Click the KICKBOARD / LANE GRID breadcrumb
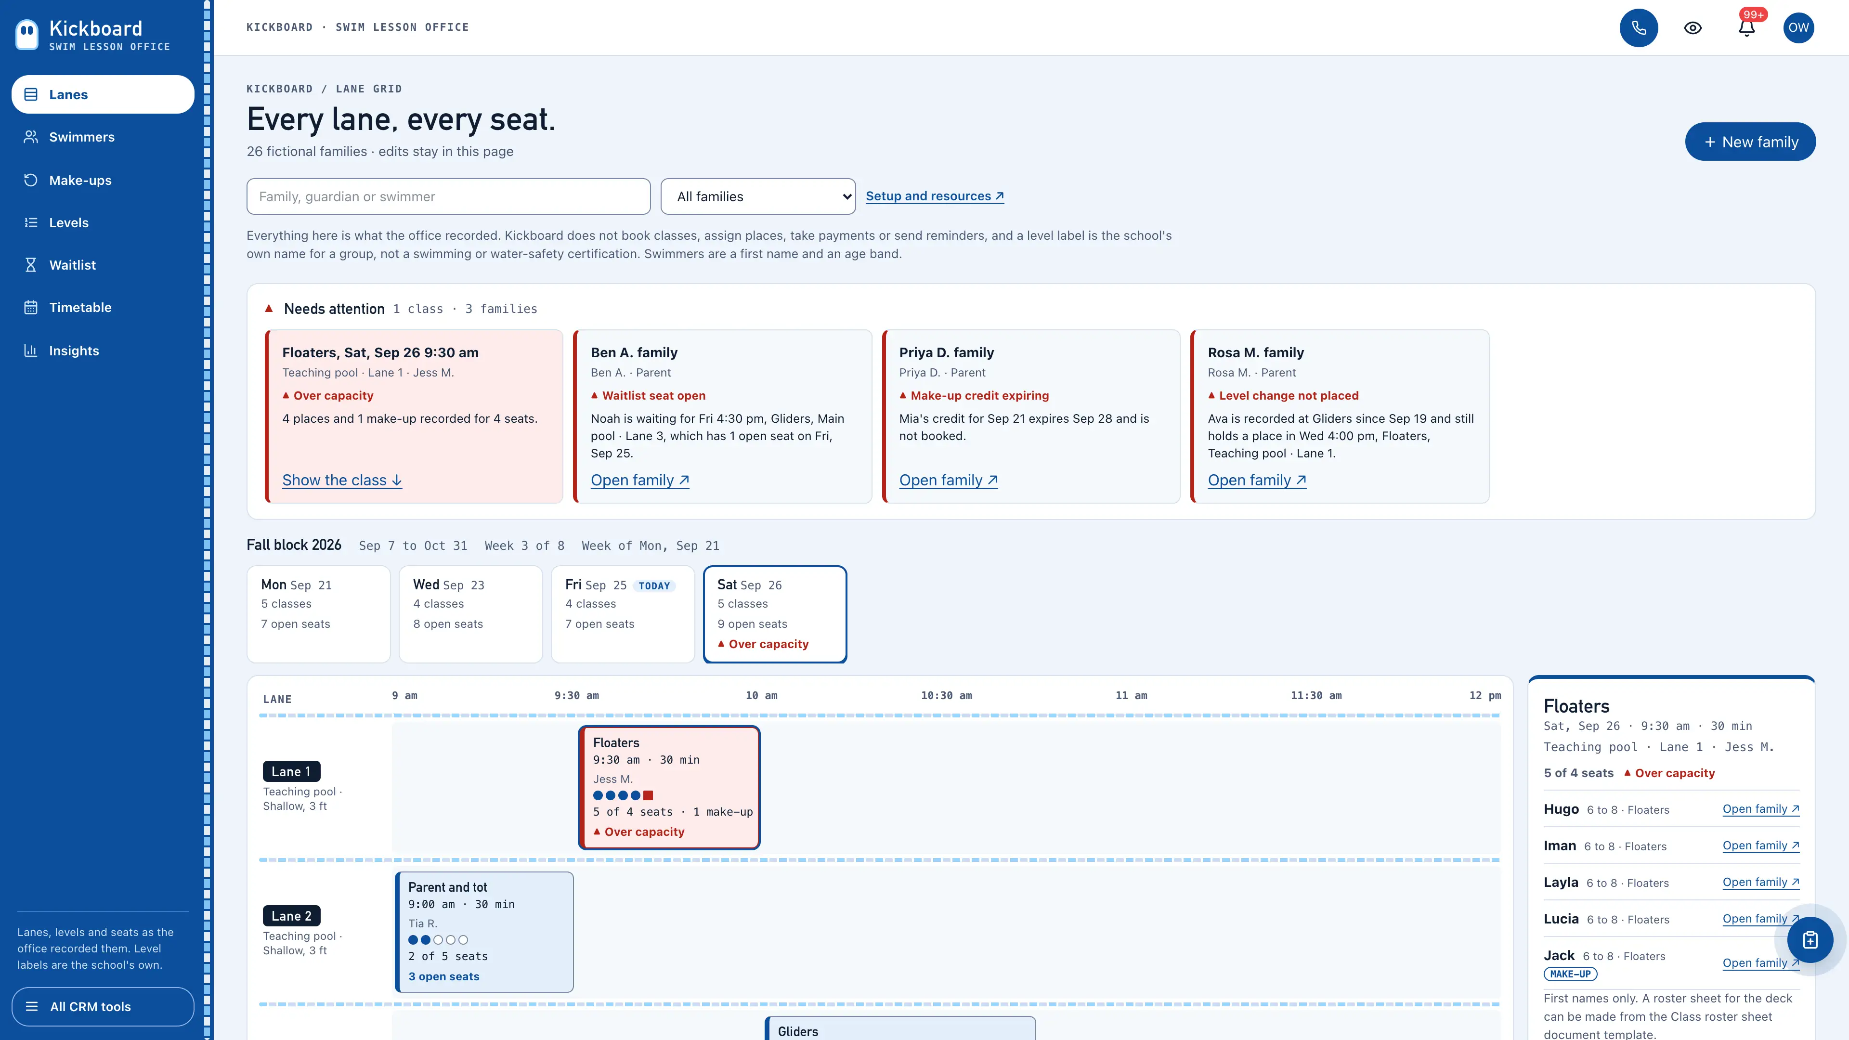 click(324, 89)
